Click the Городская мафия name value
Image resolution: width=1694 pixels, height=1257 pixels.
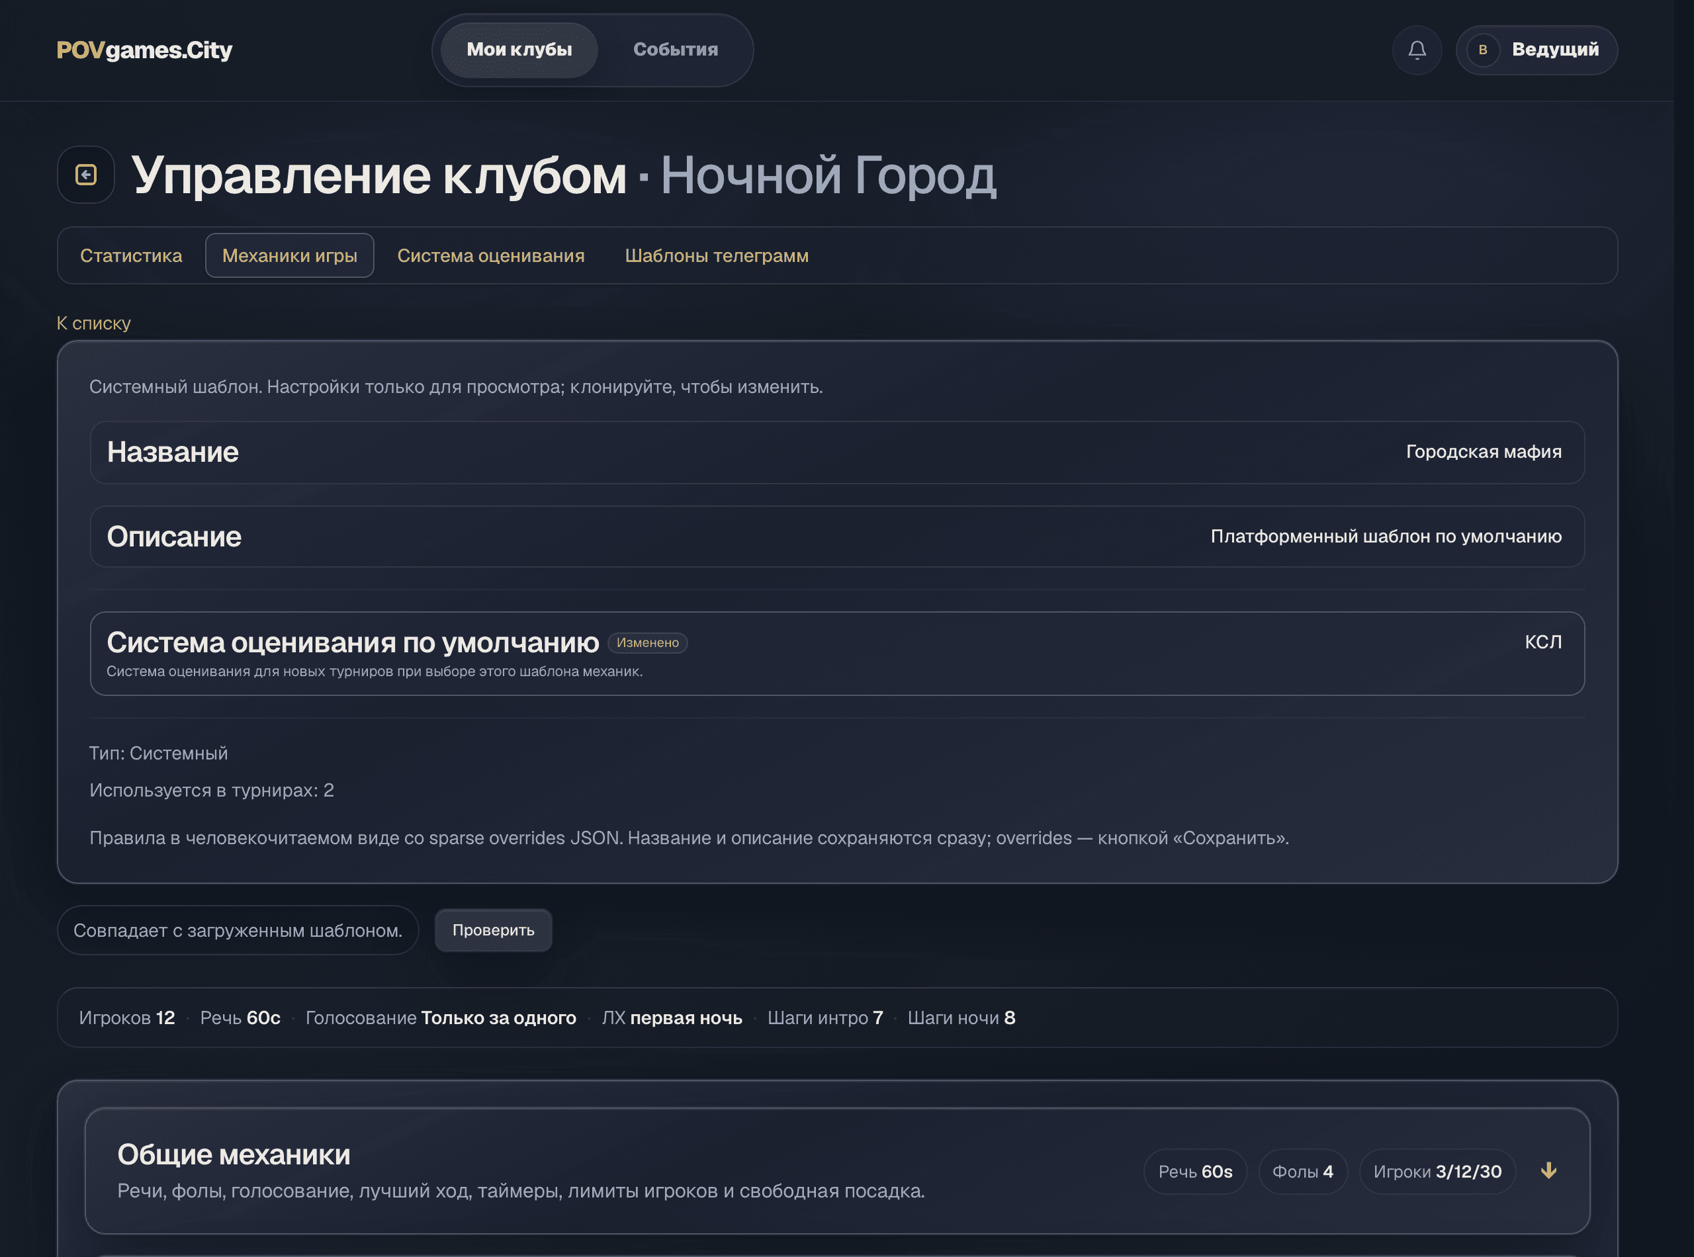(x=1483, y=452)
